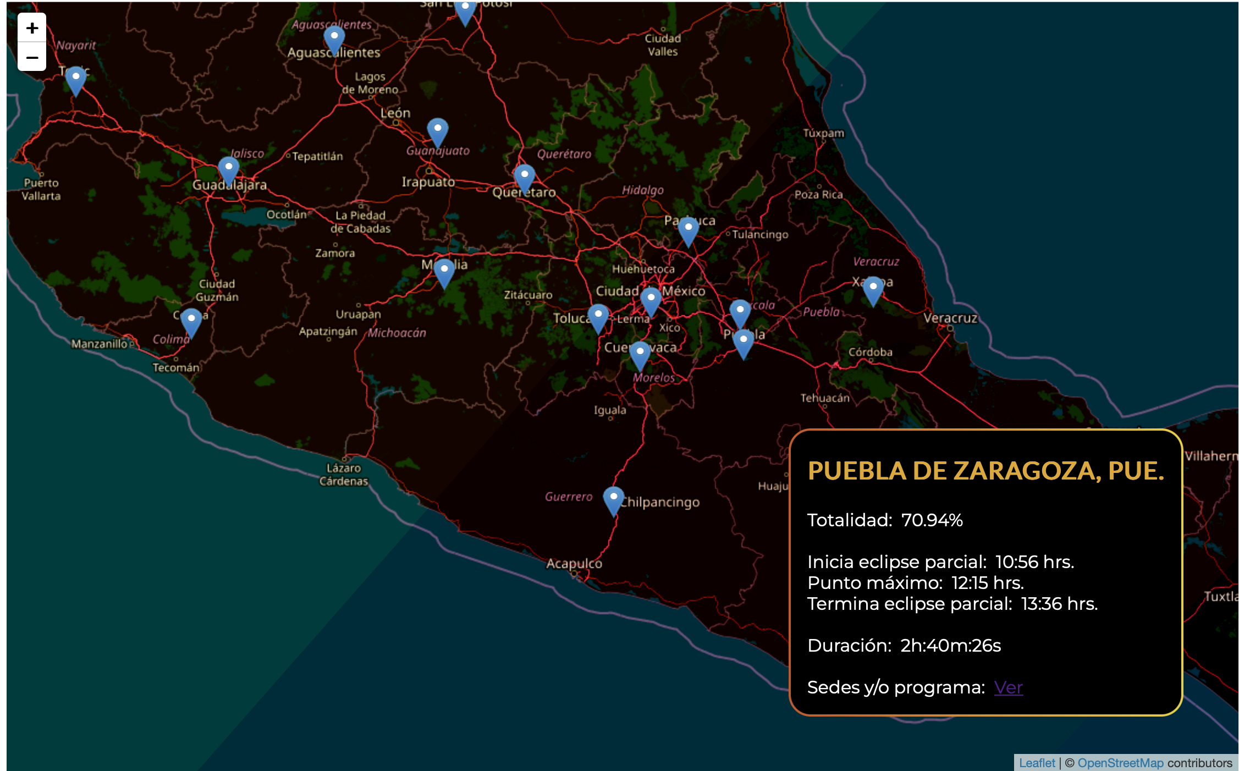Select the map marker at Morelia
Viewport: 1239px width, 771px height.
point(444,274)
